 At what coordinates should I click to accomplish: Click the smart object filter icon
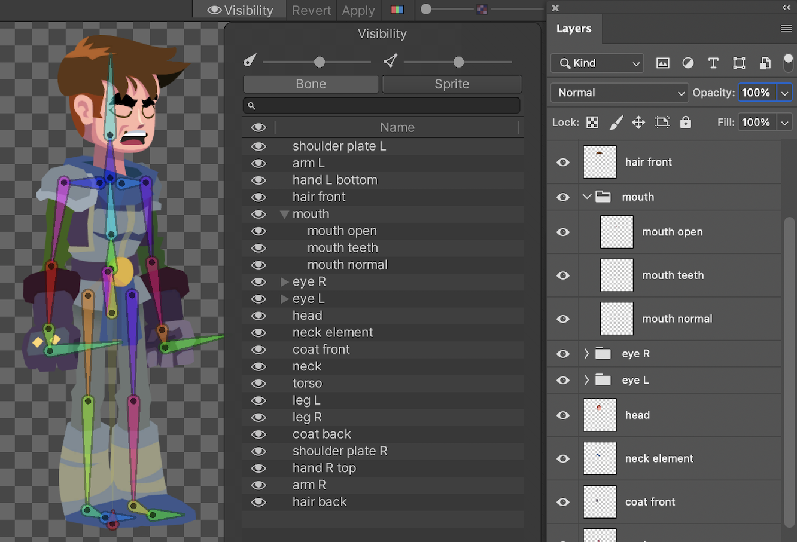point(765,63)
